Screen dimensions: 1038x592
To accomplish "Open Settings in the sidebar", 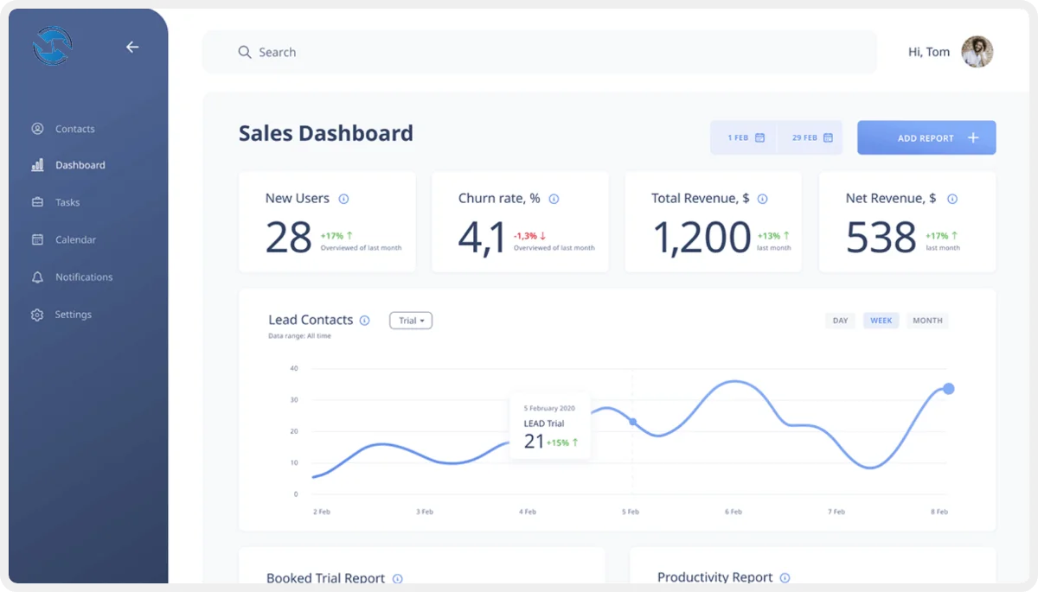I will point(73,315).
